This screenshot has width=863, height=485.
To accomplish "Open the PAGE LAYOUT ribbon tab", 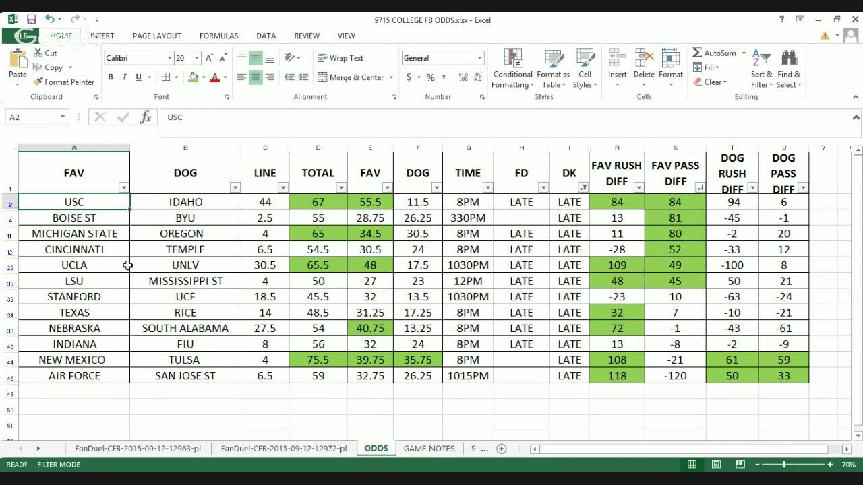I will point(156,36).
